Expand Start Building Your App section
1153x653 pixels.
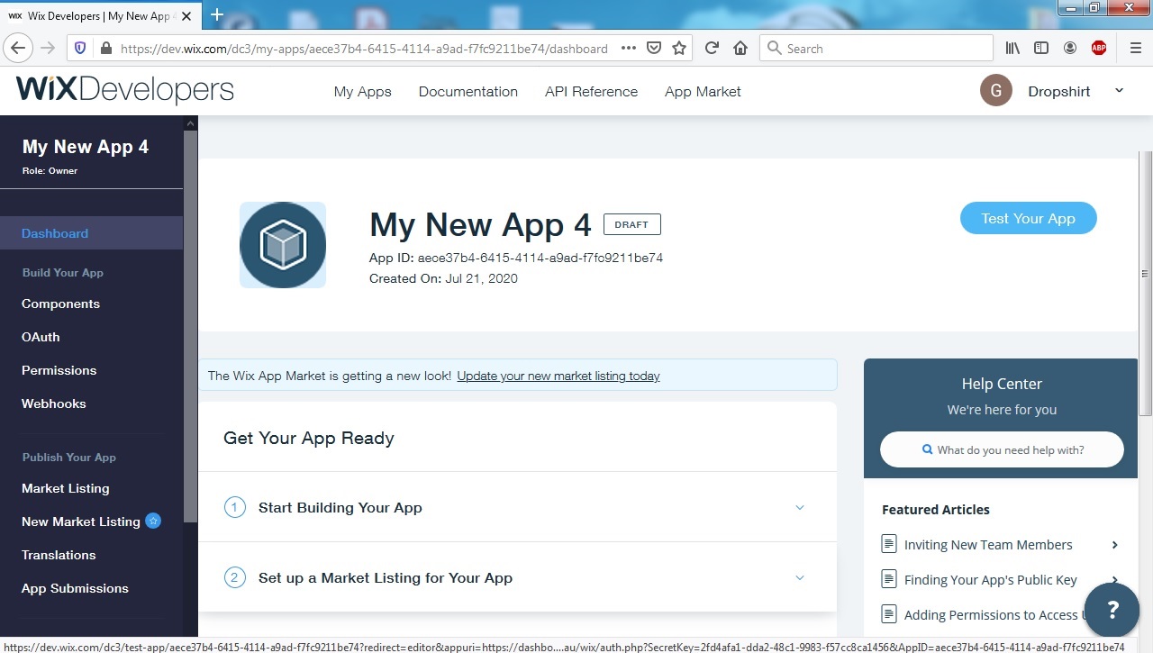(799, 507)
